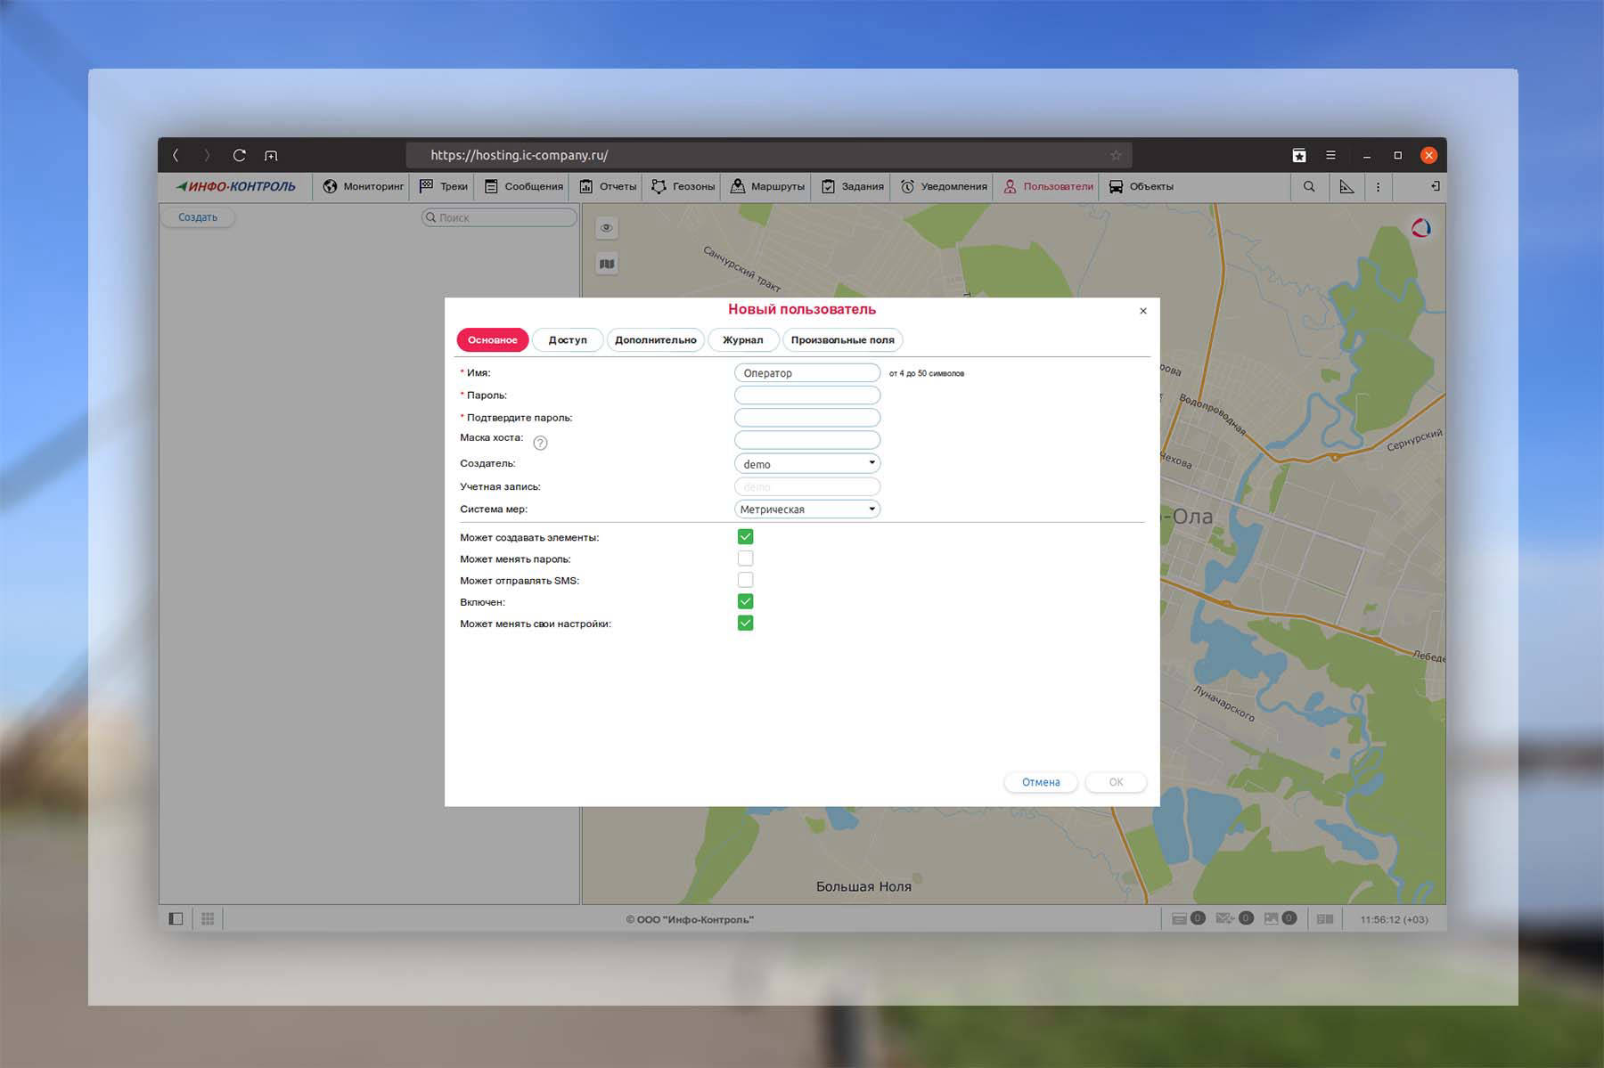
Task: Click the map layers icon
Action: [607, 264]
